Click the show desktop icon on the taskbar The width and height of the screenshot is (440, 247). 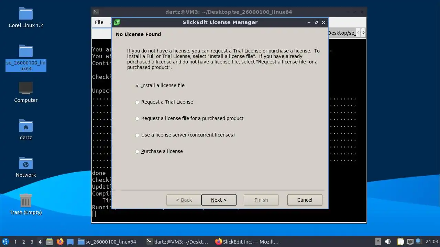70,242
